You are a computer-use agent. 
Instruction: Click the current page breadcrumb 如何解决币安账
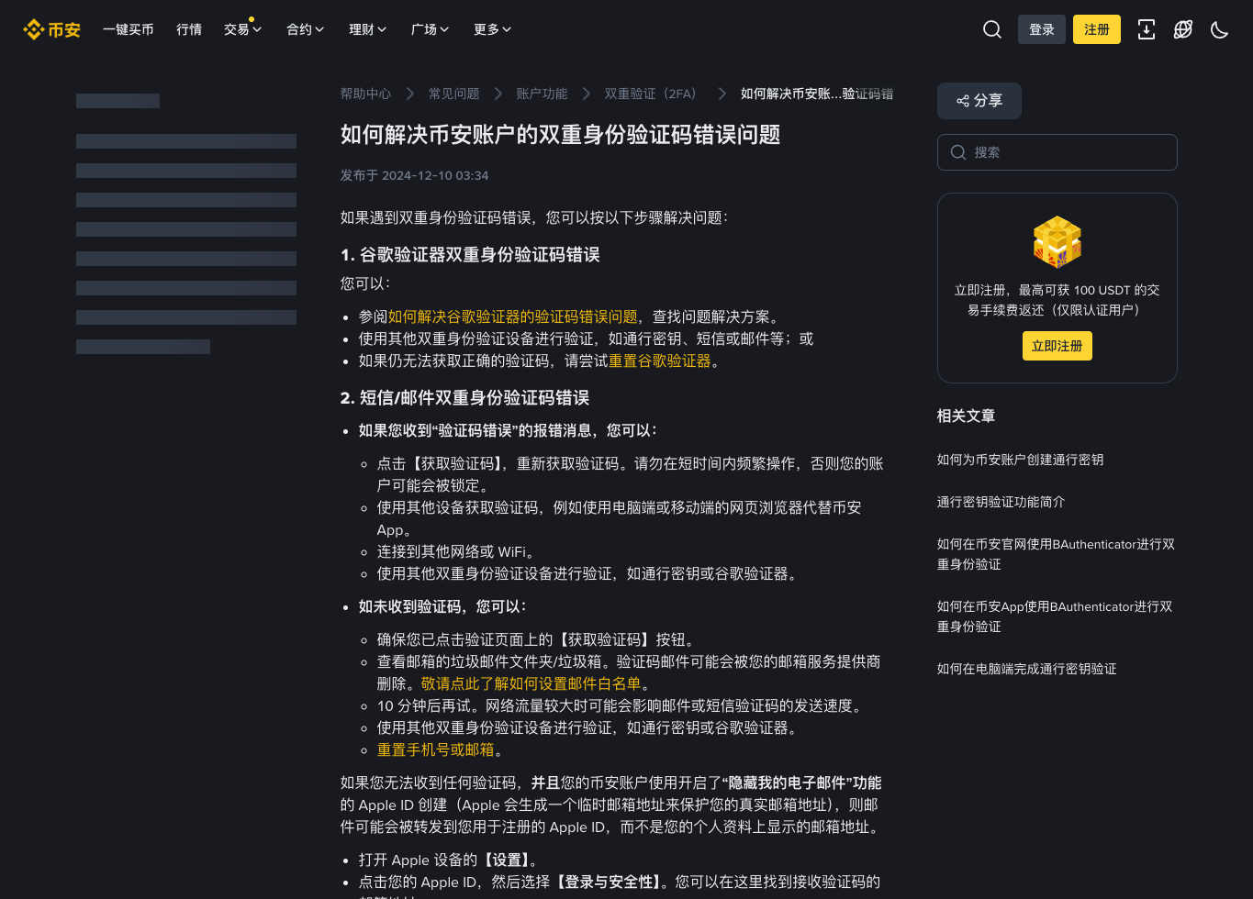click(x=817, y=94)
